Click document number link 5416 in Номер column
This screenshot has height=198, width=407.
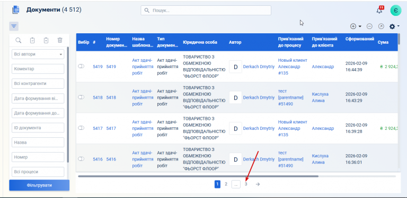point(111,159)
